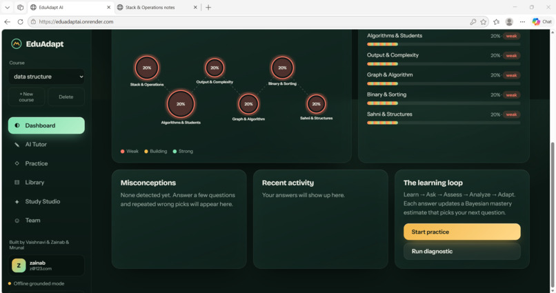The height and width of the screenshot is (293, 556).
Task: Select the Sahni & Structures mastery node
Action: coord(317,104)
